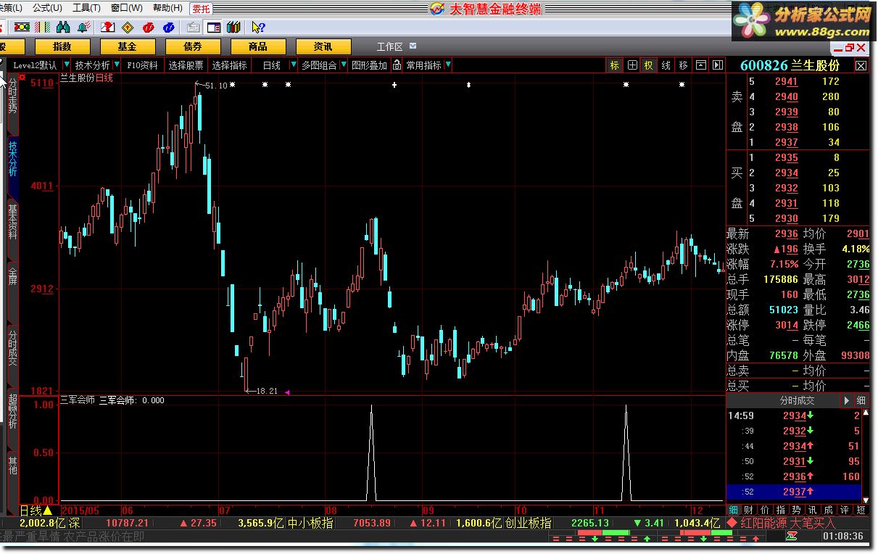Image resolution: width=878 pixels, height=554 pixels.
Task: Select the 讯 bottom tab
Action: (x=812, y=510)
